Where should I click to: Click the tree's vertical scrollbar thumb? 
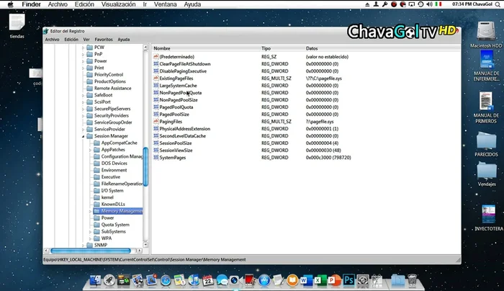(145, 166)
